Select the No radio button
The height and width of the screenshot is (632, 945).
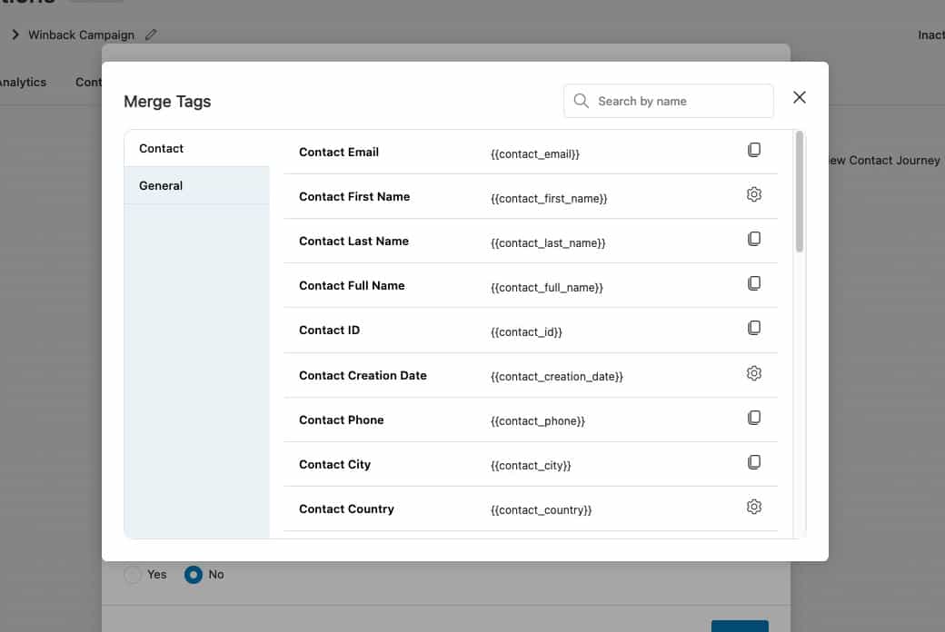193,575
